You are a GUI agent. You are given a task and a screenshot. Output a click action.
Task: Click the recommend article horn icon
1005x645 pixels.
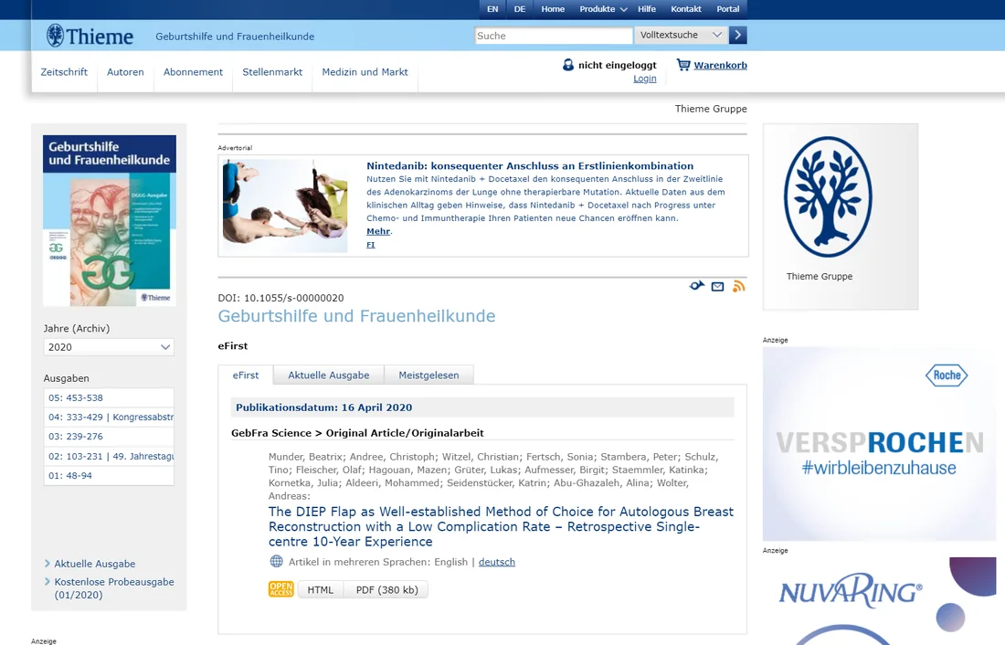pos(697,285)
